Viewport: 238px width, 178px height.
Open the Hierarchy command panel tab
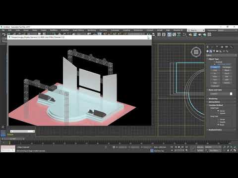217,47
